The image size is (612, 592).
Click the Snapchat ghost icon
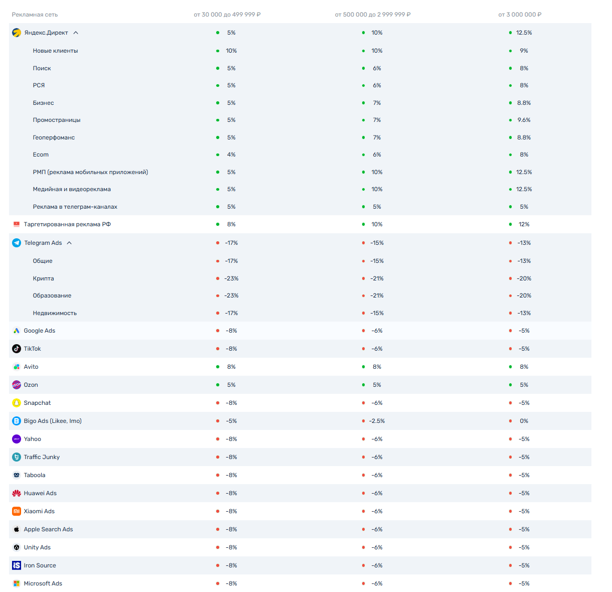coord(17,403)
